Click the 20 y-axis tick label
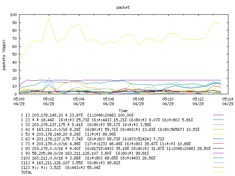235x176 pixels. point(14,78)
